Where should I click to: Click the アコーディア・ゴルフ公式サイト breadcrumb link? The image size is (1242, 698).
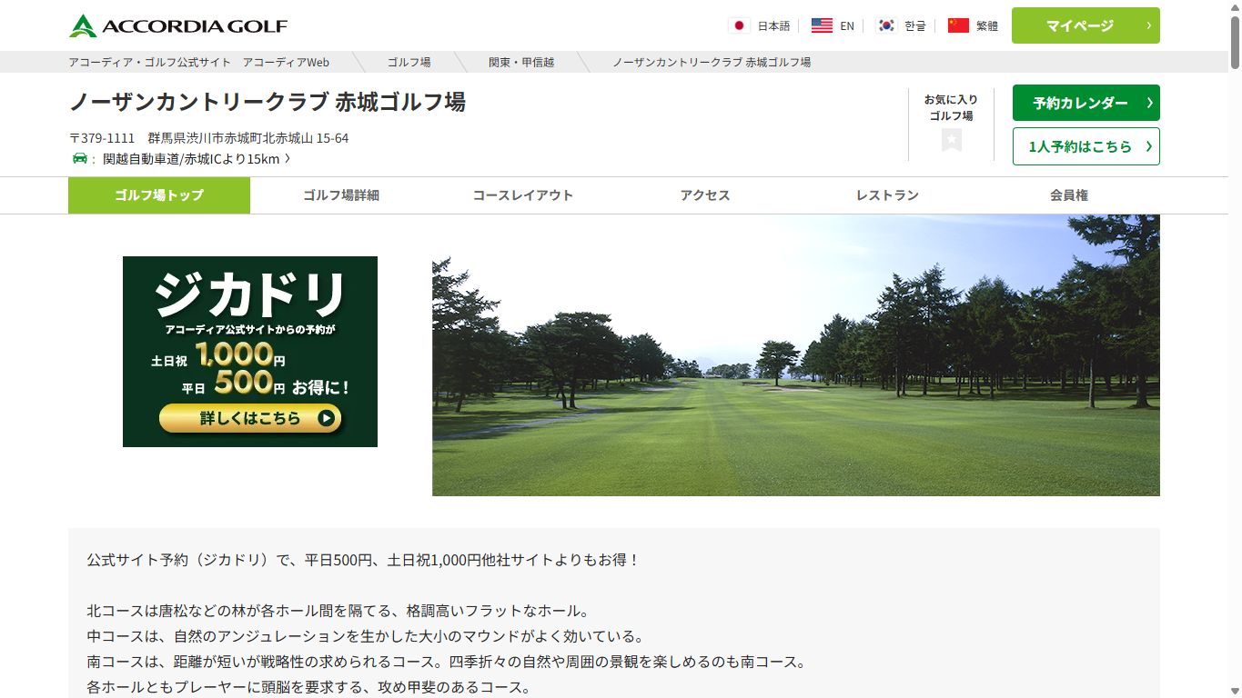point(198,62)
